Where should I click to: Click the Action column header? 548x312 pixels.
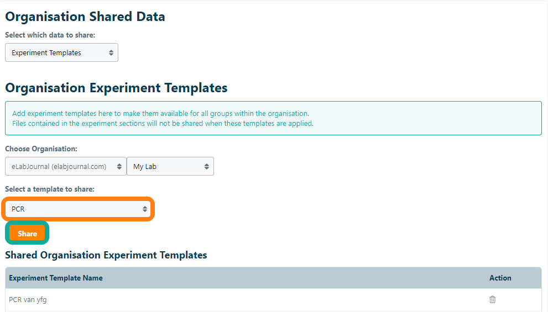coord(500,278)
